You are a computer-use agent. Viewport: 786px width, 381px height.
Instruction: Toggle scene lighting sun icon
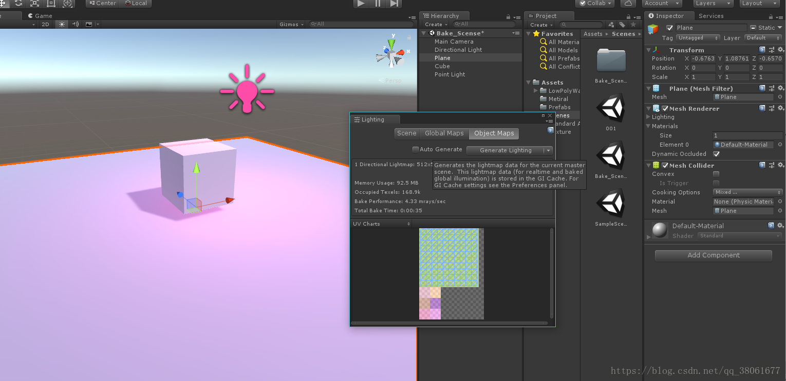coord(62,24)
